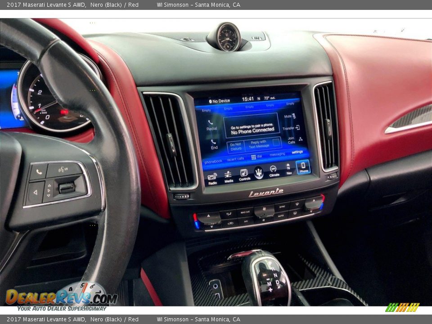Lower driver temperature with the left down arrow

point(211,226)
